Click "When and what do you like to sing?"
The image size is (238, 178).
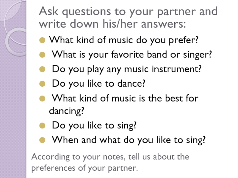pyautogui.click(x=129, y=140)
